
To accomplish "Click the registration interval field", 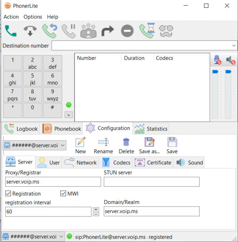I will tap(48, 211).
